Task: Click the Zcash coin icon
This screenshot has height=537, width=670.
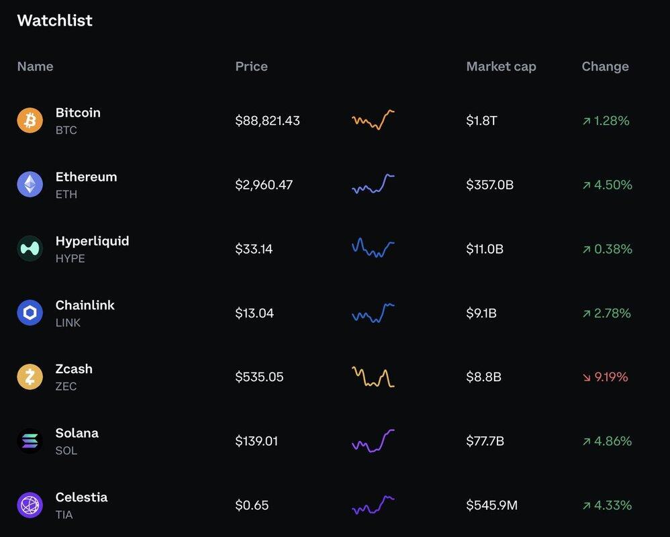Action: point(30,377)
